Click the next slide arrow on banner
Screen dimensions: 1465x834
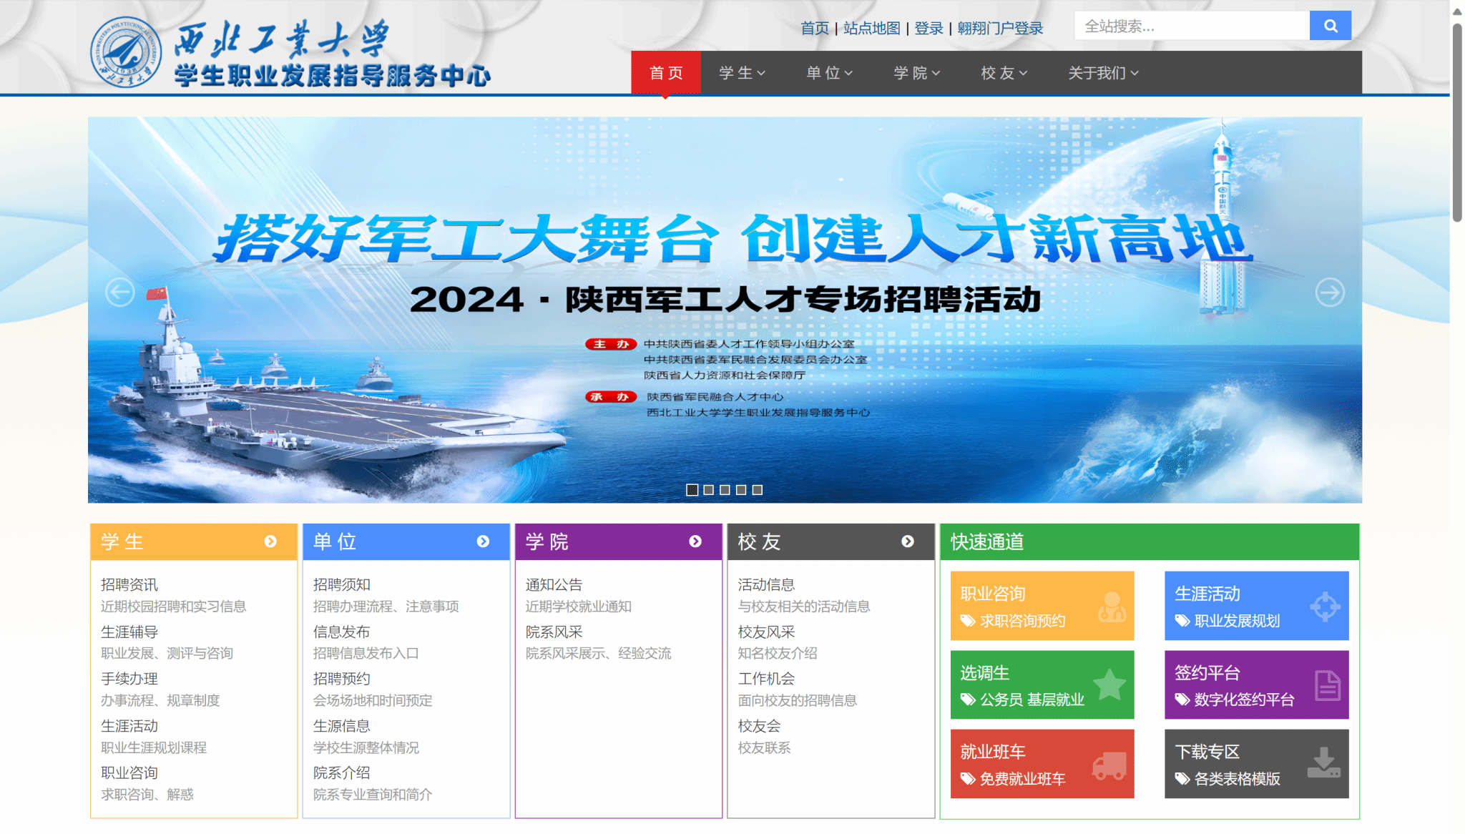pos(1330,293)
